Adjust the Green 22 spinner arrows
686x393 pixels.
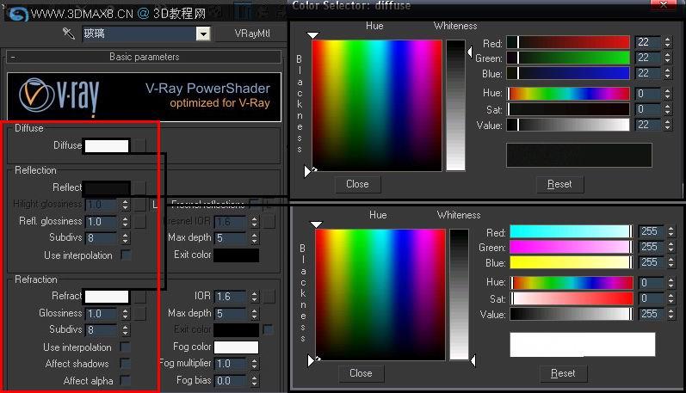click(667, 58)
